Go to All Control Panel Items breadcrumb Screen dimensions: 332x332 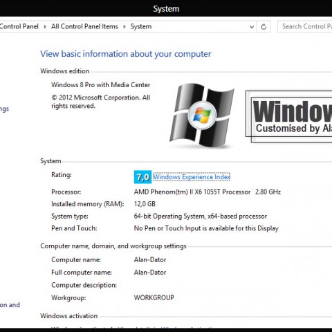point(84,26)
